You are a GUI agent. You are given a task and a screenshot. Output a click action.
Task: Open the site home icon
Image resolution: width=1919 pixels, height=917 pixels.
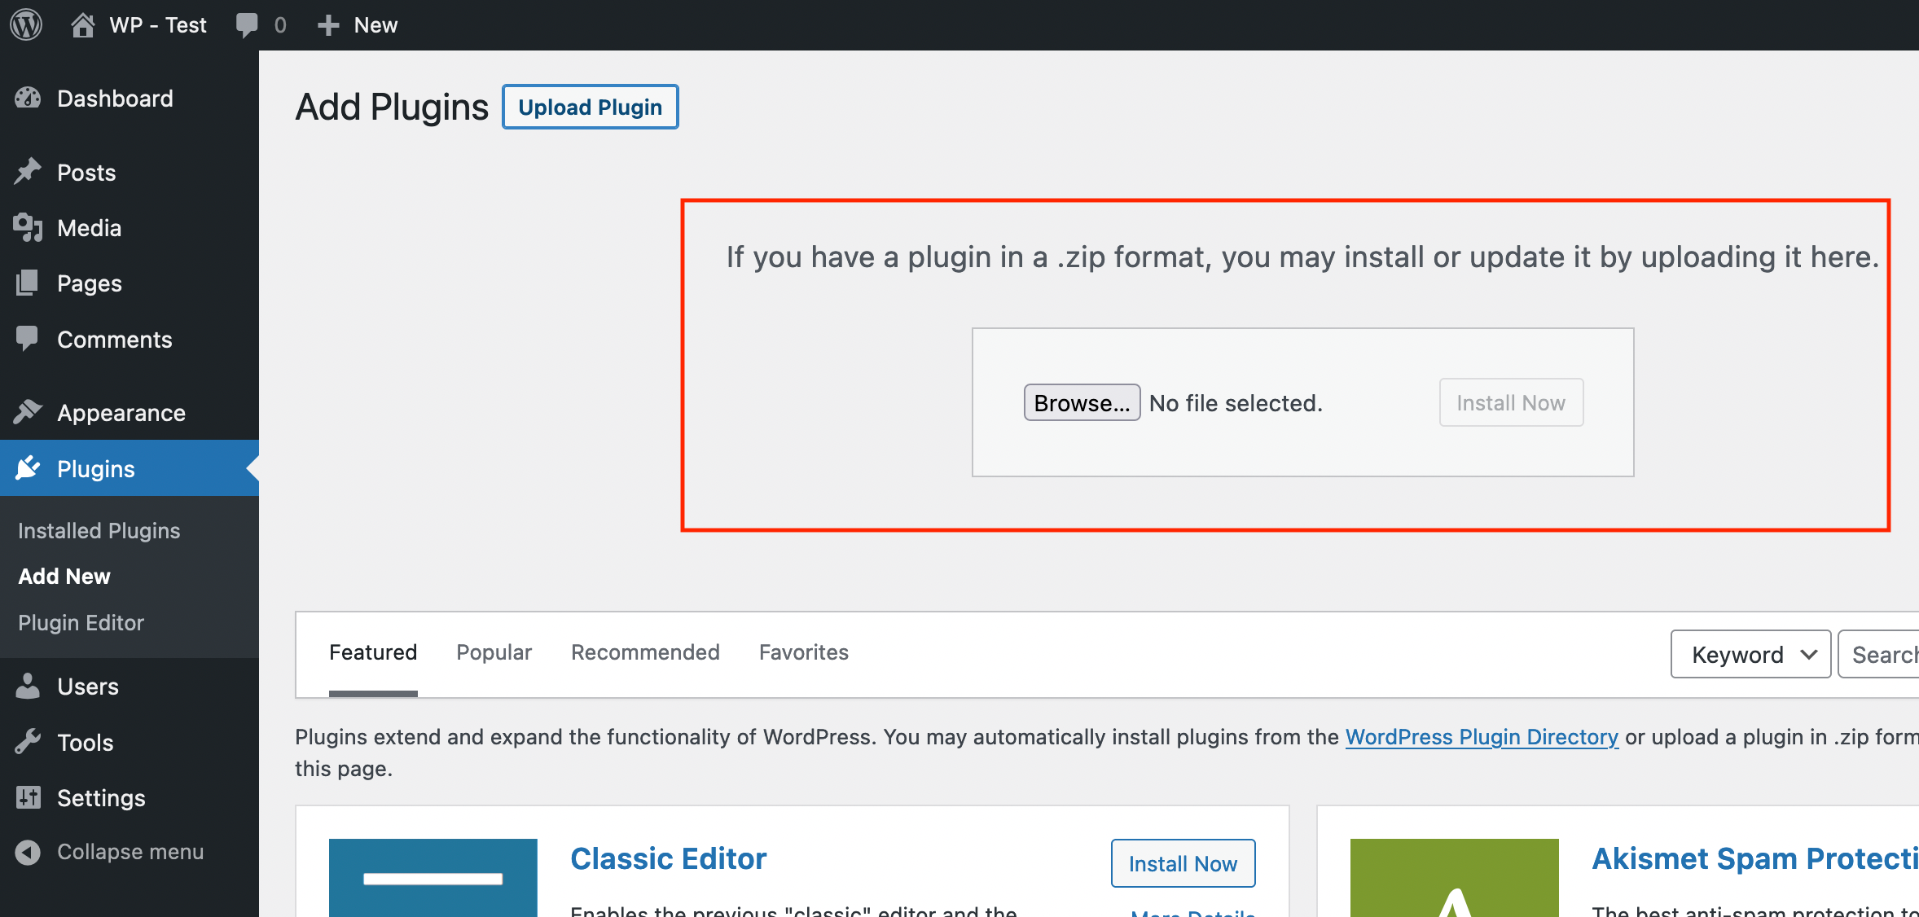[82, 24]
